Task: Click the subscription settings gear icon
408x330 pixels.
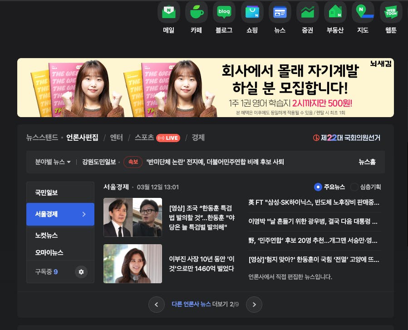Action: [81, 272]
